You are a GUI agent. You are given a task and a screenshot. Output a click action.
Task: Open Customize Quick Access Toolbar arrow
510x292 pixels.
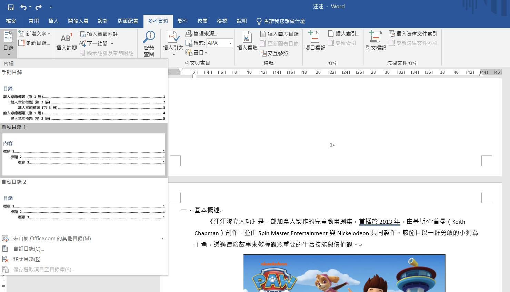click(x=51, y=7)
